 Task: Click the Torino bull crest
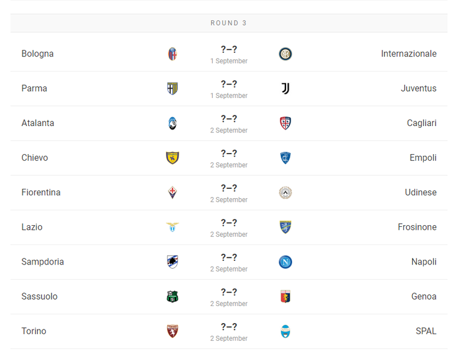pos(172,331)
